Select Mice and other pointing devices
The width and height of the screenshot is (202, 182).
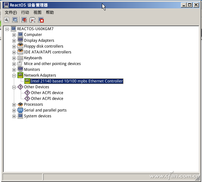coord(52,64)
